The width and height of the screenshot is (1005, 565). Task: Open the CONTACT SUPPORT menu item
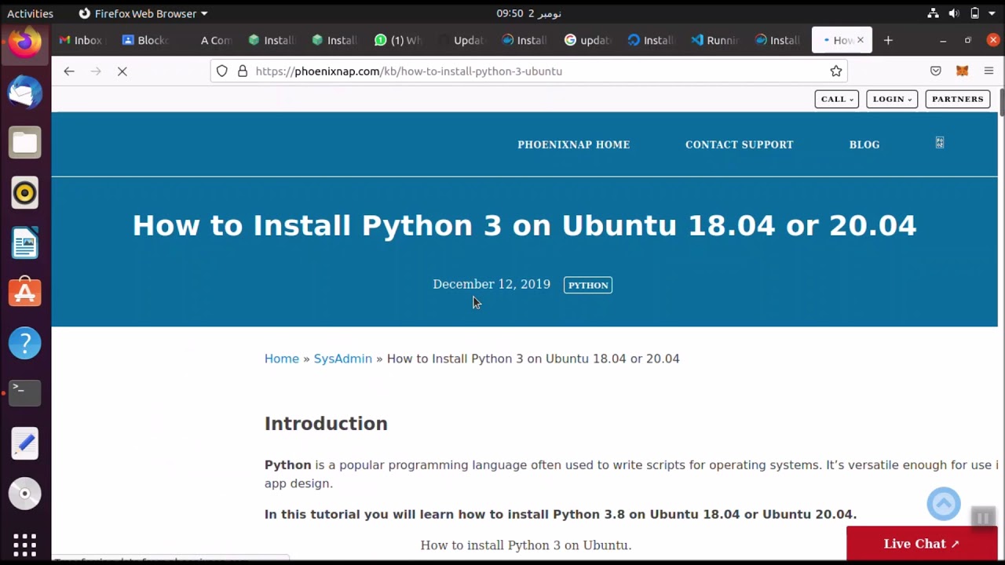[739, 144]
